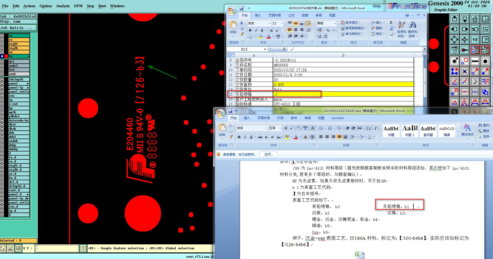This screenshot has width=493, height=259.
Task: Click Bold in the Excel ribbon
Action: click(250, 30)
